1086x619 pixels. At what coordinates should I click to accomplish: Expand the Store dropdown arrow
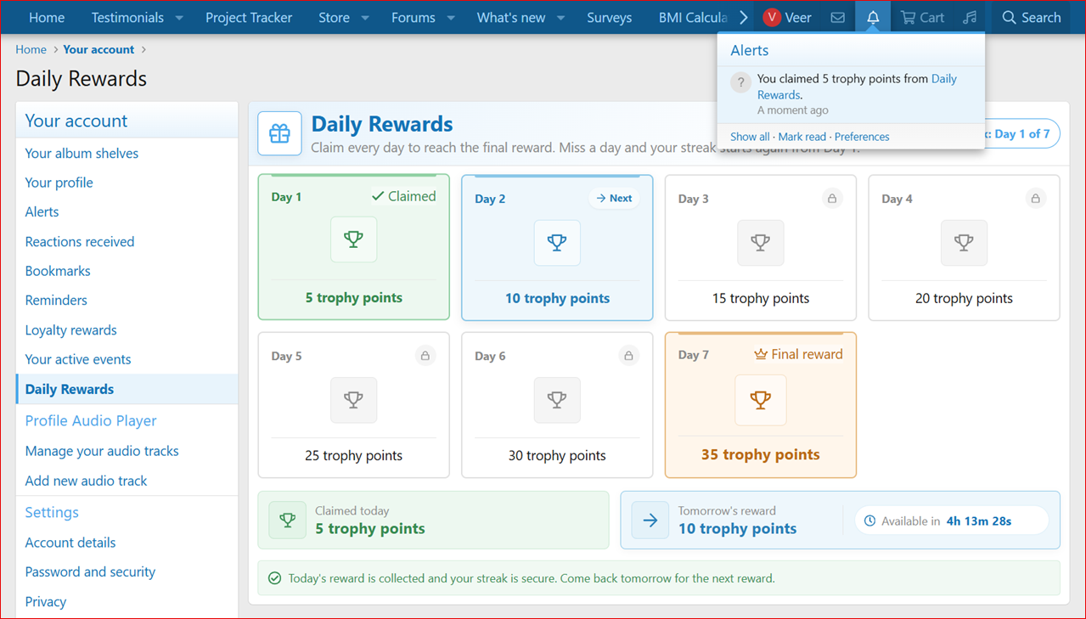[x=365, y=18]
